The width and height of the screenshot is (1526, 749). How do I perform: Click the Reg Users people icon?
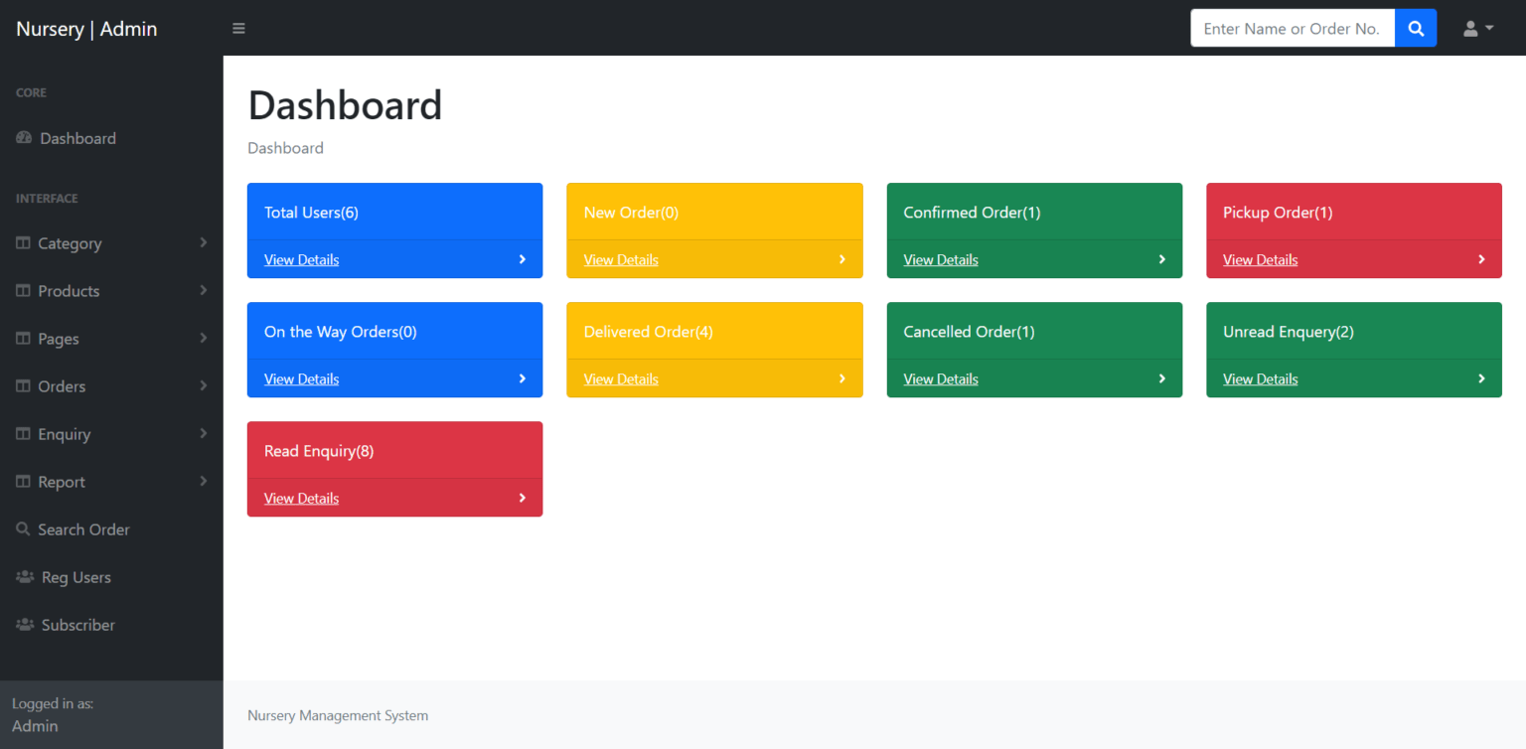coord(23,576)
